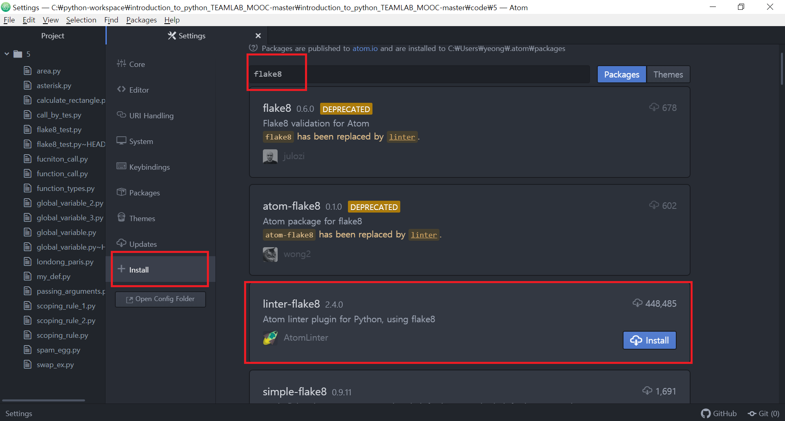Screen dimensions: 785x421
Task: Collapse the folder 5 tree chevron
Action: pyautogui.click(x=7, y=54)
